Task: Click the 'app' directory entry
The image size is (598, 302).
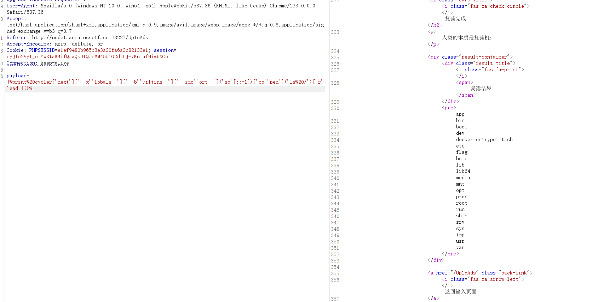Action: 460,114
